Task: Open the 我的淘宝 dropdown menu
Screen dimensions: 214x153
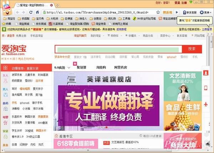Action: pos(97,36)
